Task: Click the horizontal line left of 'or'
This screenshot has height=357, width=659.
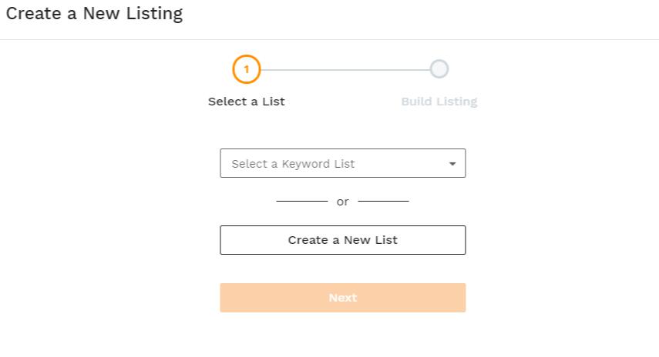Action: (x=302, y=202)
